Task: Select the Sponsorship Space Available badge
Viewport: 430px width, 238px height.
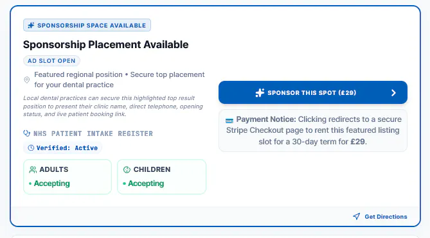Action: point(87,25)
